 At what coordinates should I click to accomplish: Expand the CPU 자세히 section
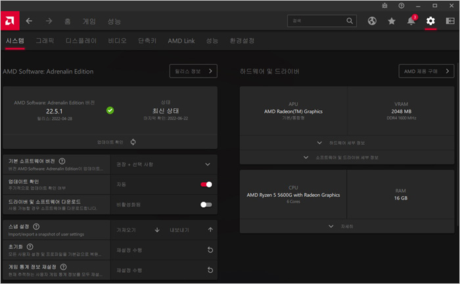click(x=347, y=226)
